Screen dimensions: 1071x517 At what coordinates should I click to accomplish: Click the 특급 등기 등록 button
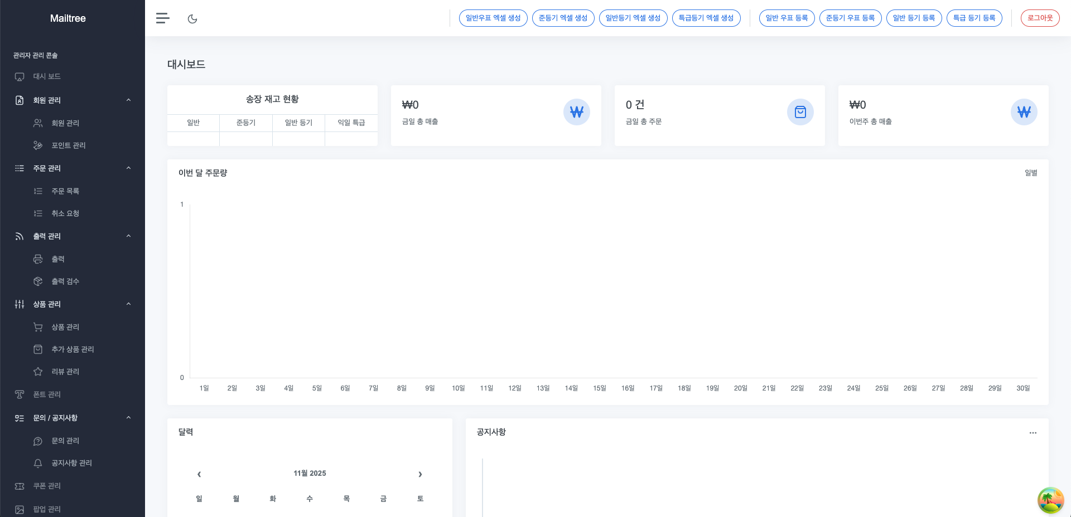pos(974,18)
